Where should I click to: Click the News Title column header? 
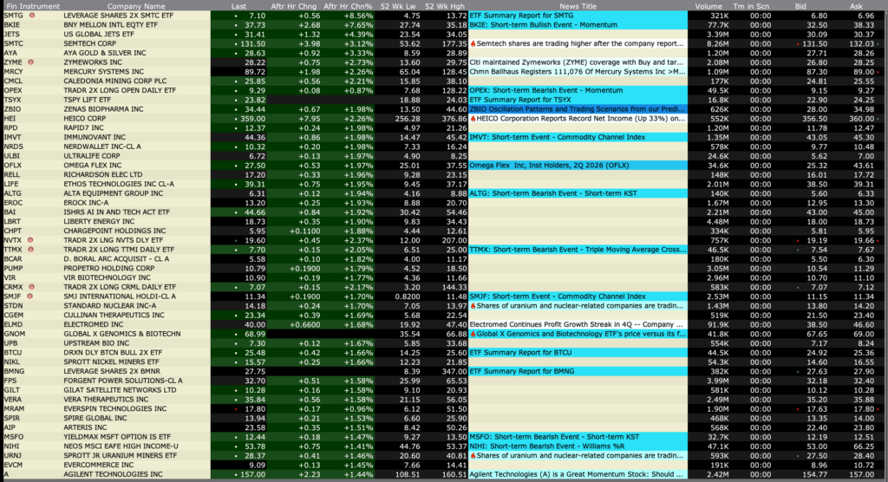click(578, 6)
